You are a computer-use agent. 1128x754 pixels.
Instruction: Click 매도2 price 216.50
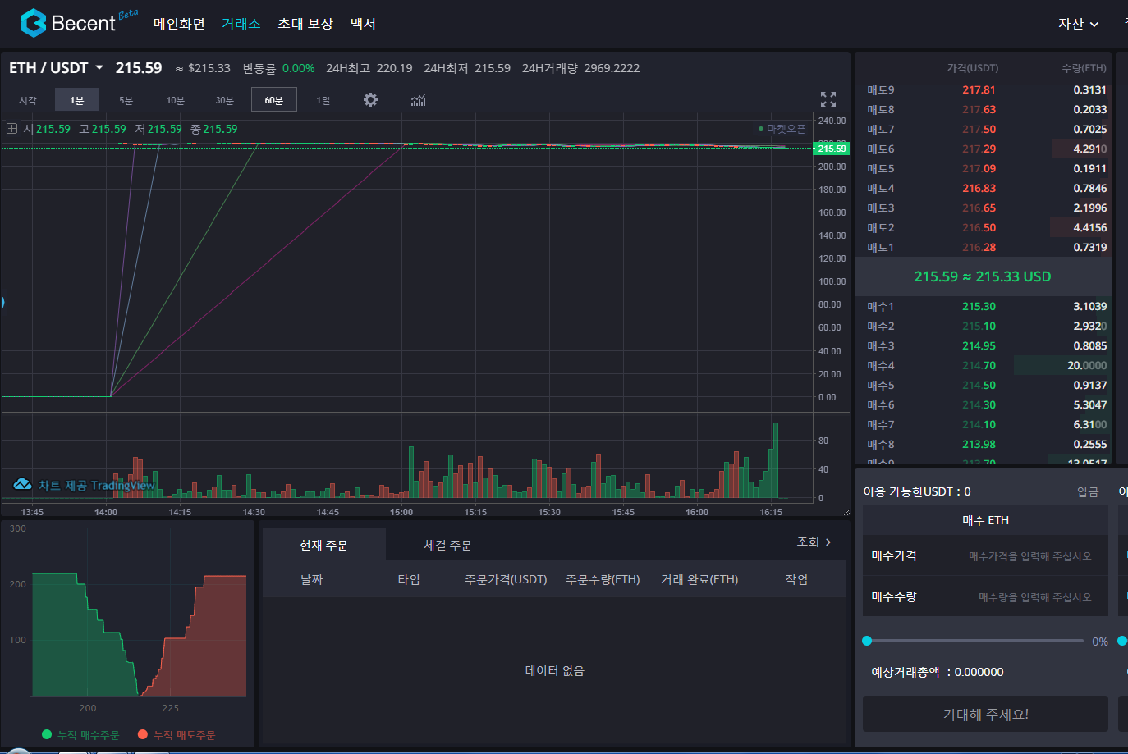tap(979, 227)
